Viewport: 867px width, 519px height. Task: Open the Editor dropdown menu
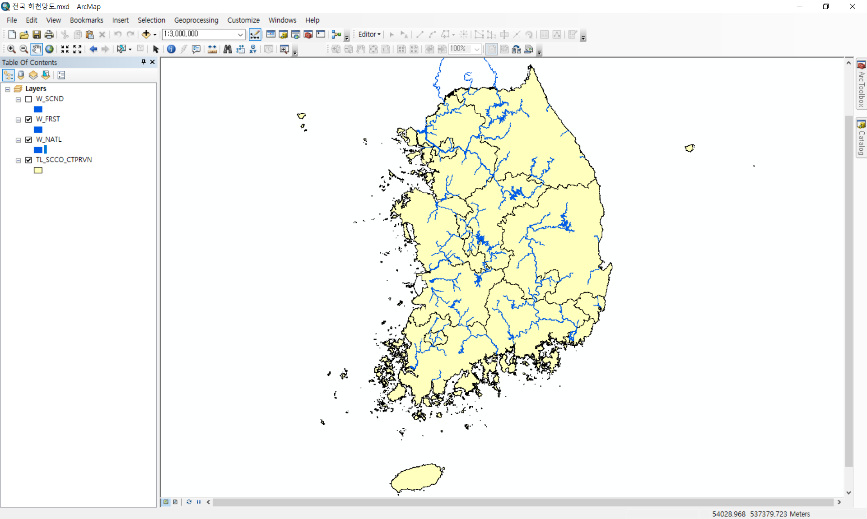pyautogui.click(x=369, y=34)
